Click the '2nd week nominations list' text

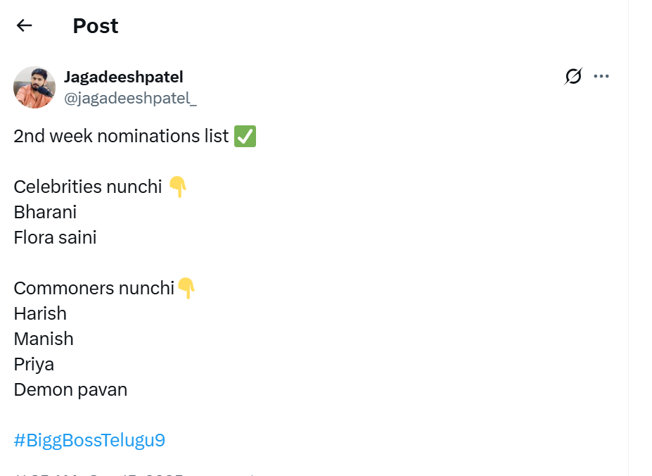(121, 136)
